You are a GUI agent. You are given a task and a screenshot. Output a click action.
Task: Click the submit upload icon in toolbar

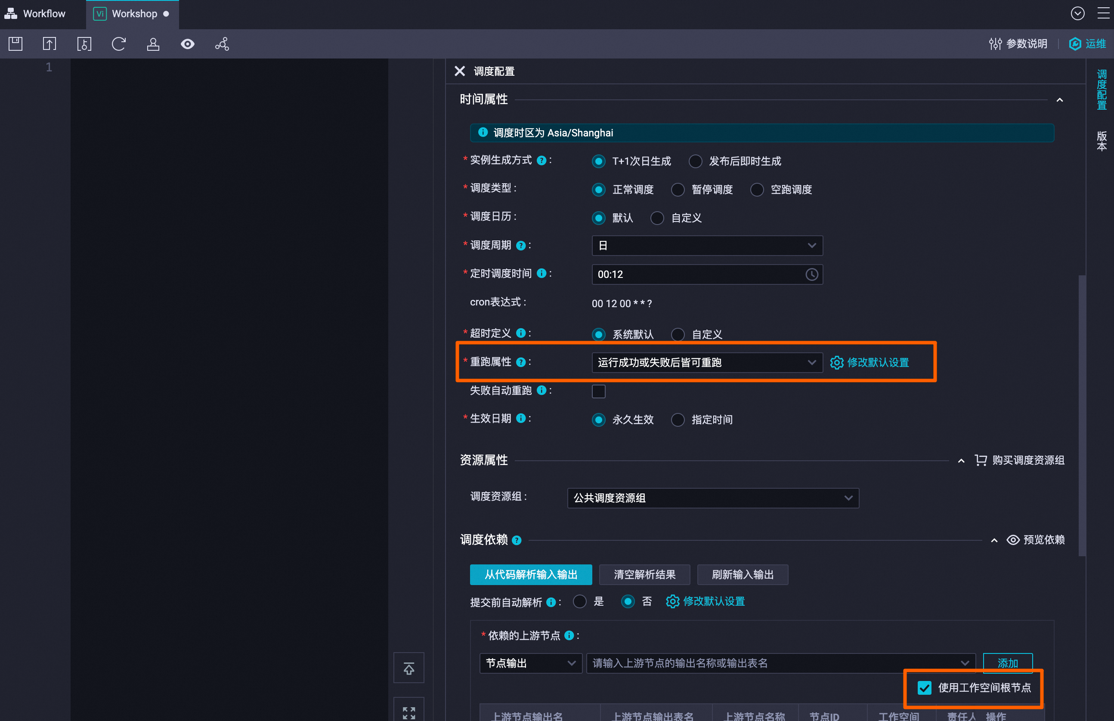coord(50,44)
